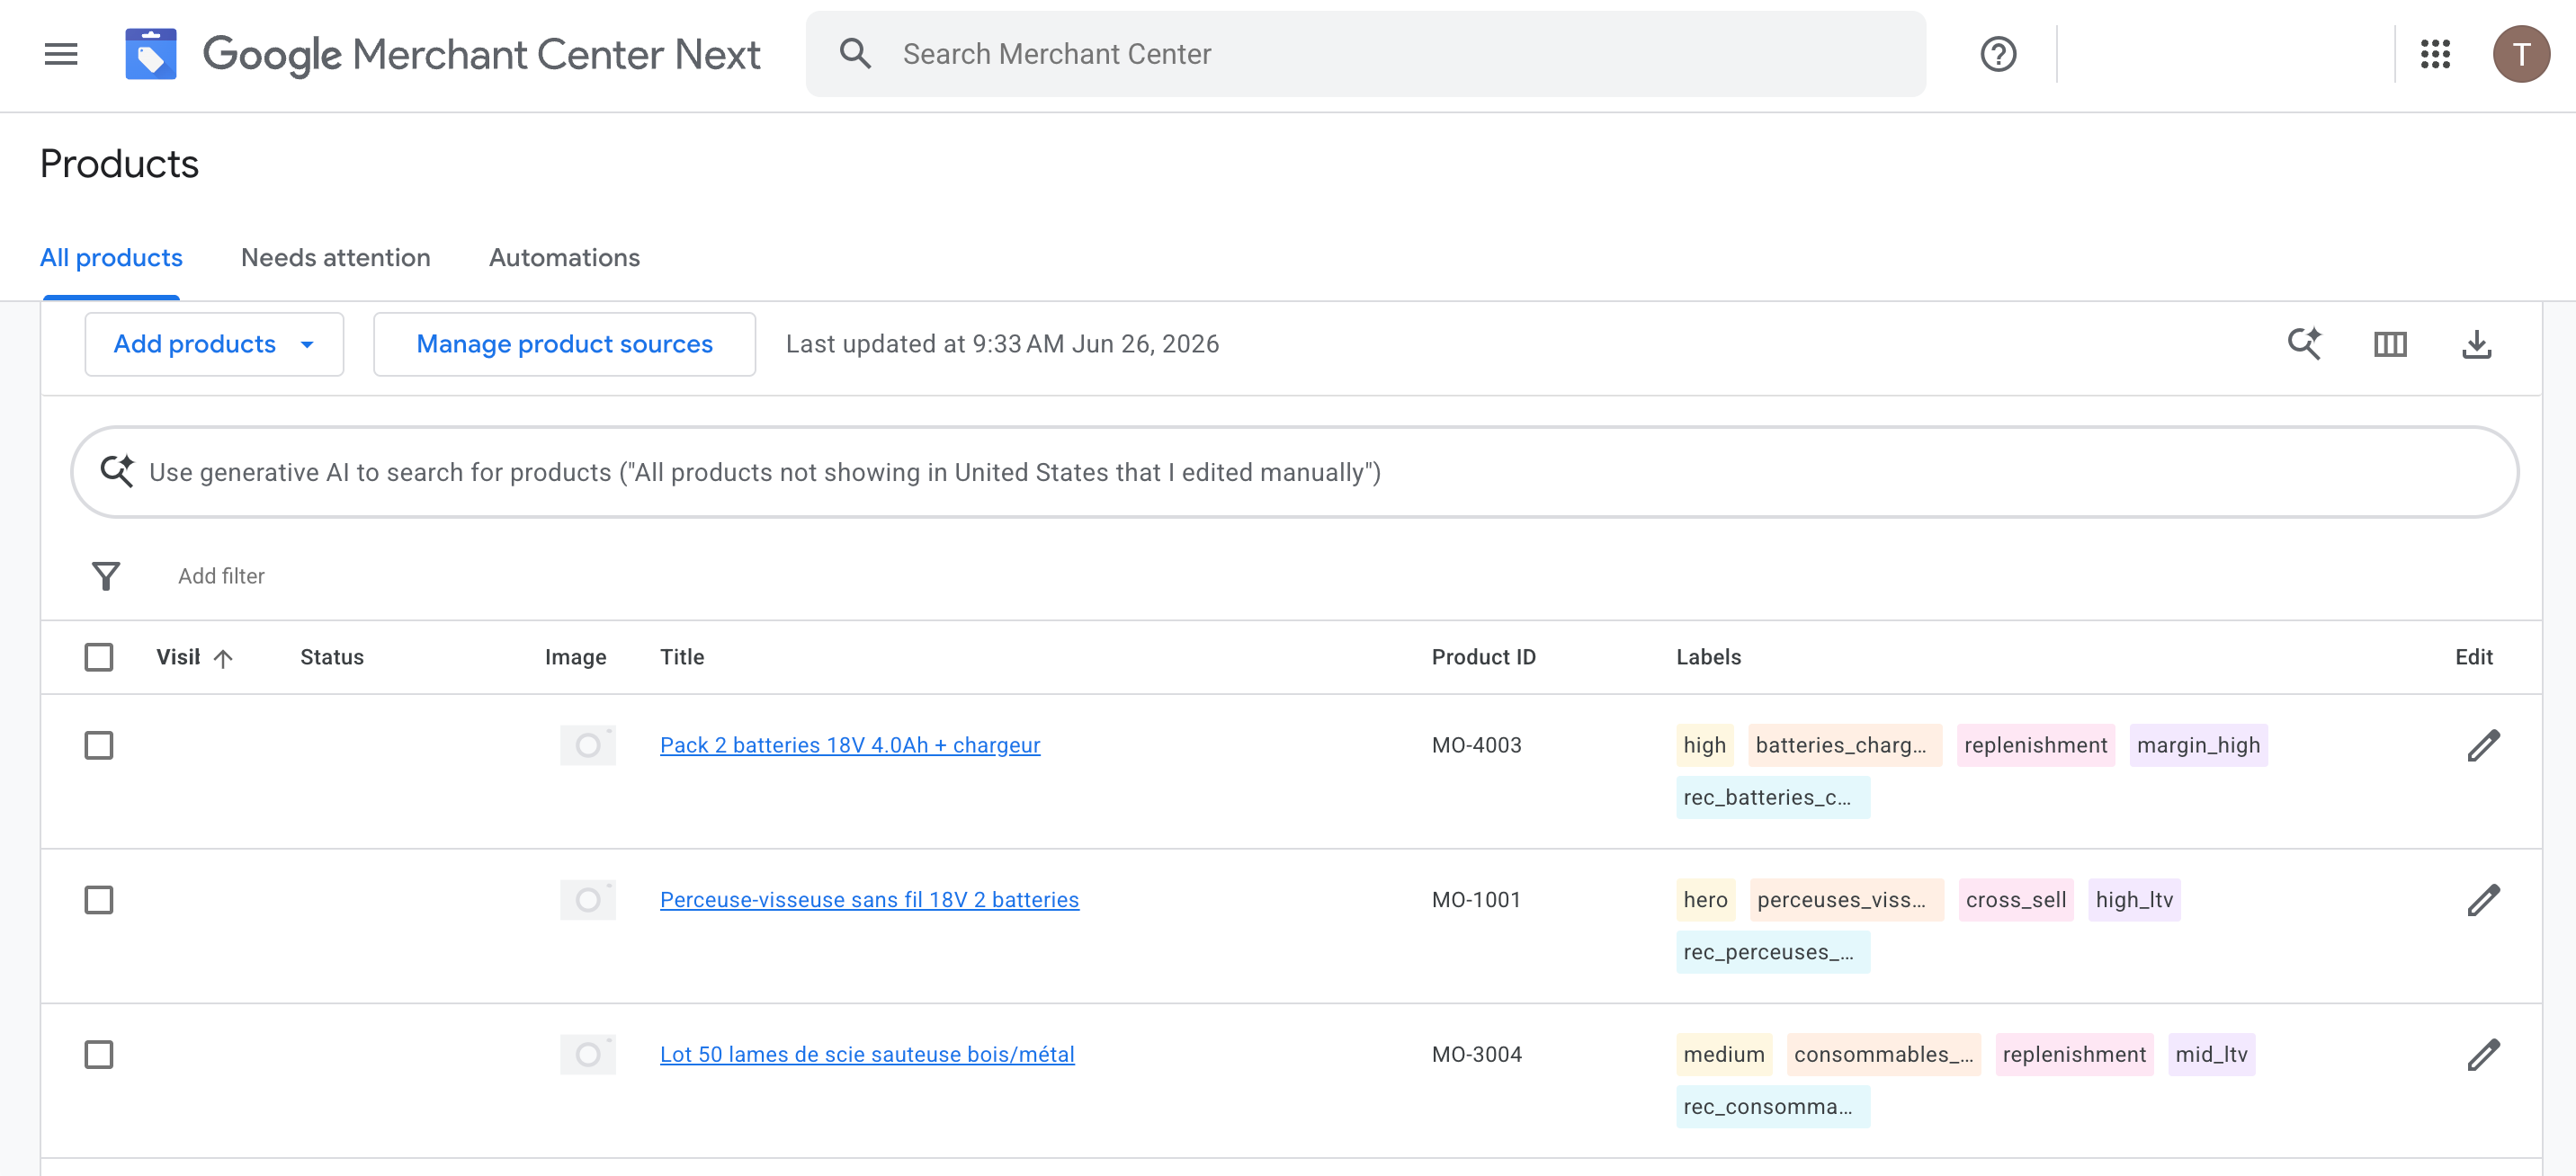
Task: Click the search magnifier icon
Action: 855,54
